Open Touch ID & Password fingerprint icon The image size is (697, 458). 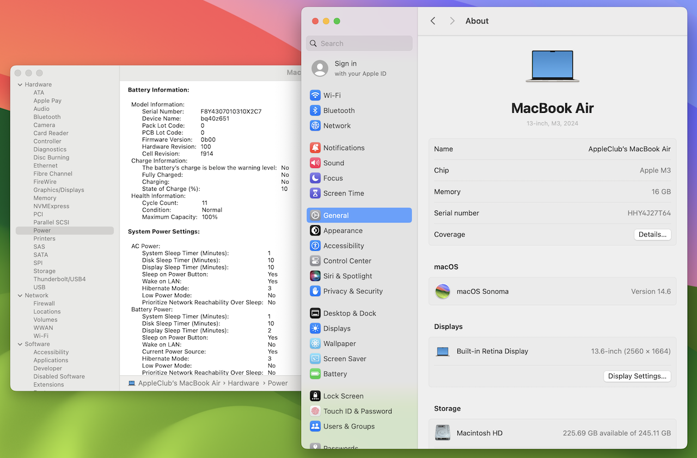click(x=315, y=412)
